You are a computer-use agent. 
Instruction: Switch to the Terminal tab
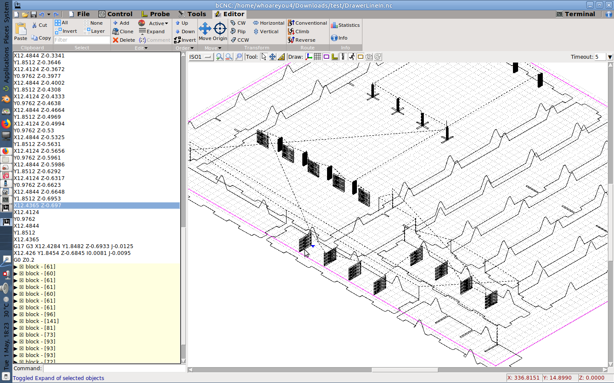tap(576, 14)
